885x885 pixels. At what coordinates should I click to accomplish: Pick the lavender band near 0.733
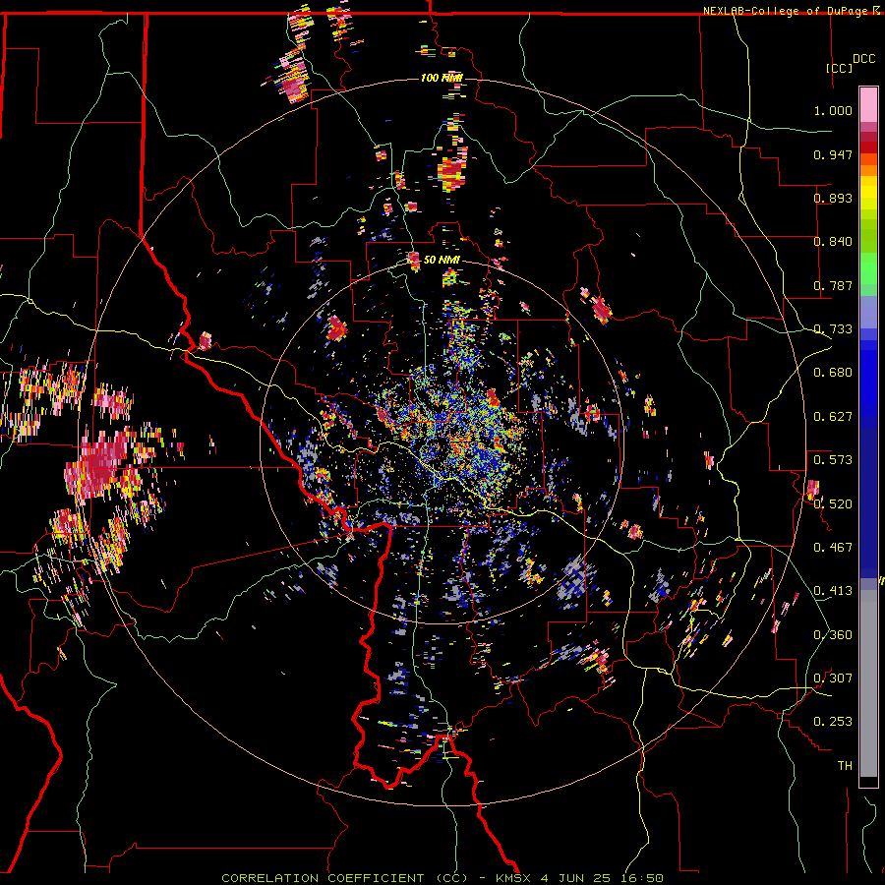[868, 312]
